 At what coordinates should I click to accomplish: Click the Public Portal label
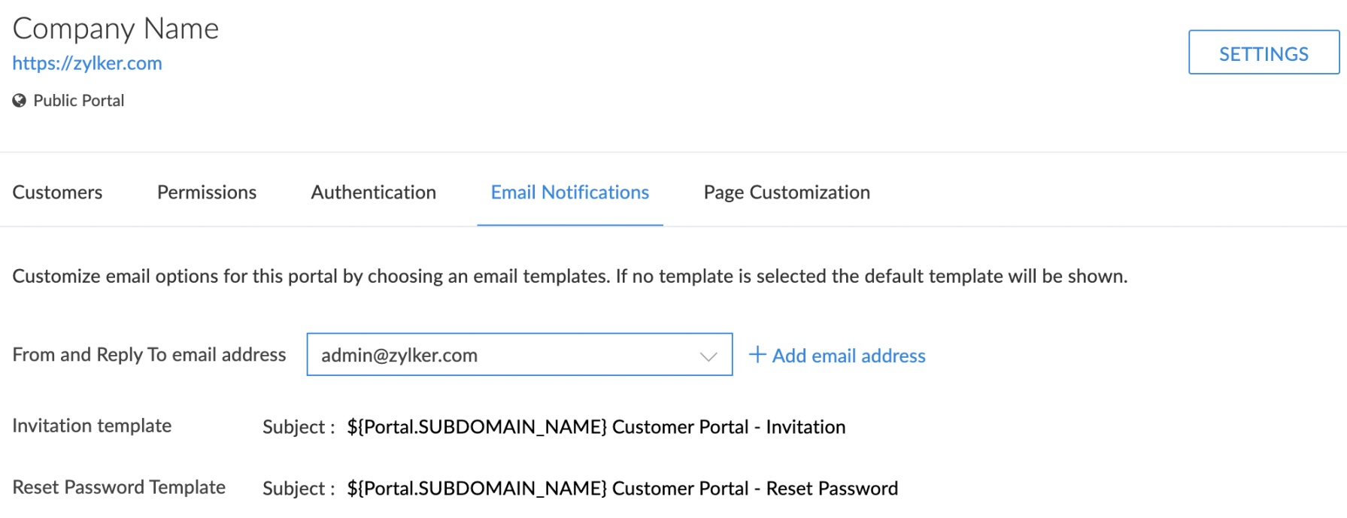pyautogui.click(x=79, y=101)
